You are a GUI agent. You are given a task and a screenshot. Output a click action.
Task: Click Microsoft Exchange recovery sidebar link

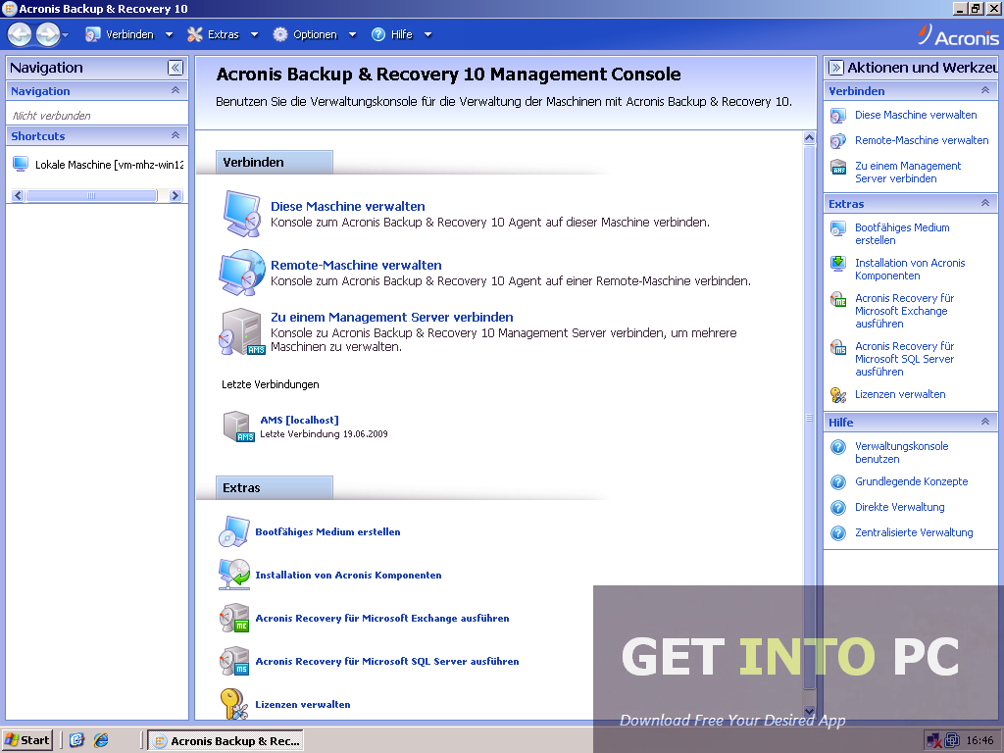point(904,311)
